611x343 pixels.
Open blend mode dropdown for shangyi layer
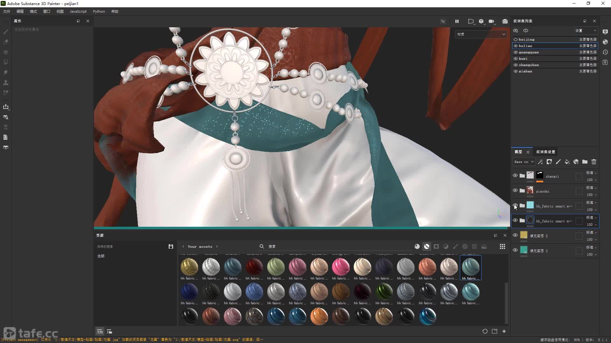coord(592,173)
